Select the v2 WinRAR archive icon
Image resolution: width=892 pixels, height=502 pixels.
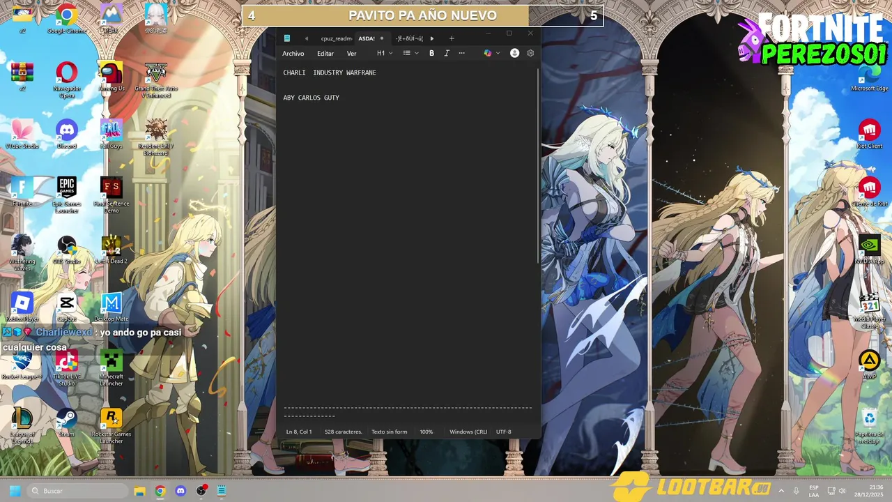[22, 76]
